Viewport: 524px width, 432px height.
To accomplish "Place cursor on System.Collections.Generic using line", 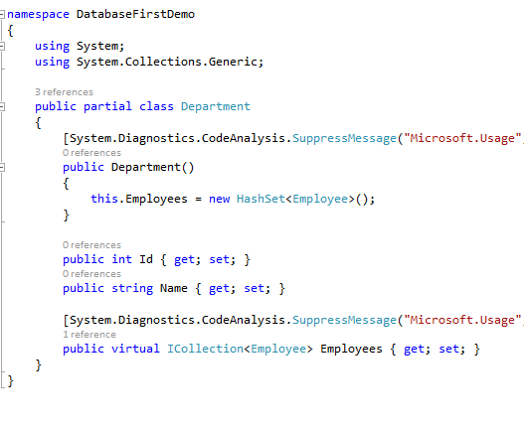I will [x=149, y=63].
